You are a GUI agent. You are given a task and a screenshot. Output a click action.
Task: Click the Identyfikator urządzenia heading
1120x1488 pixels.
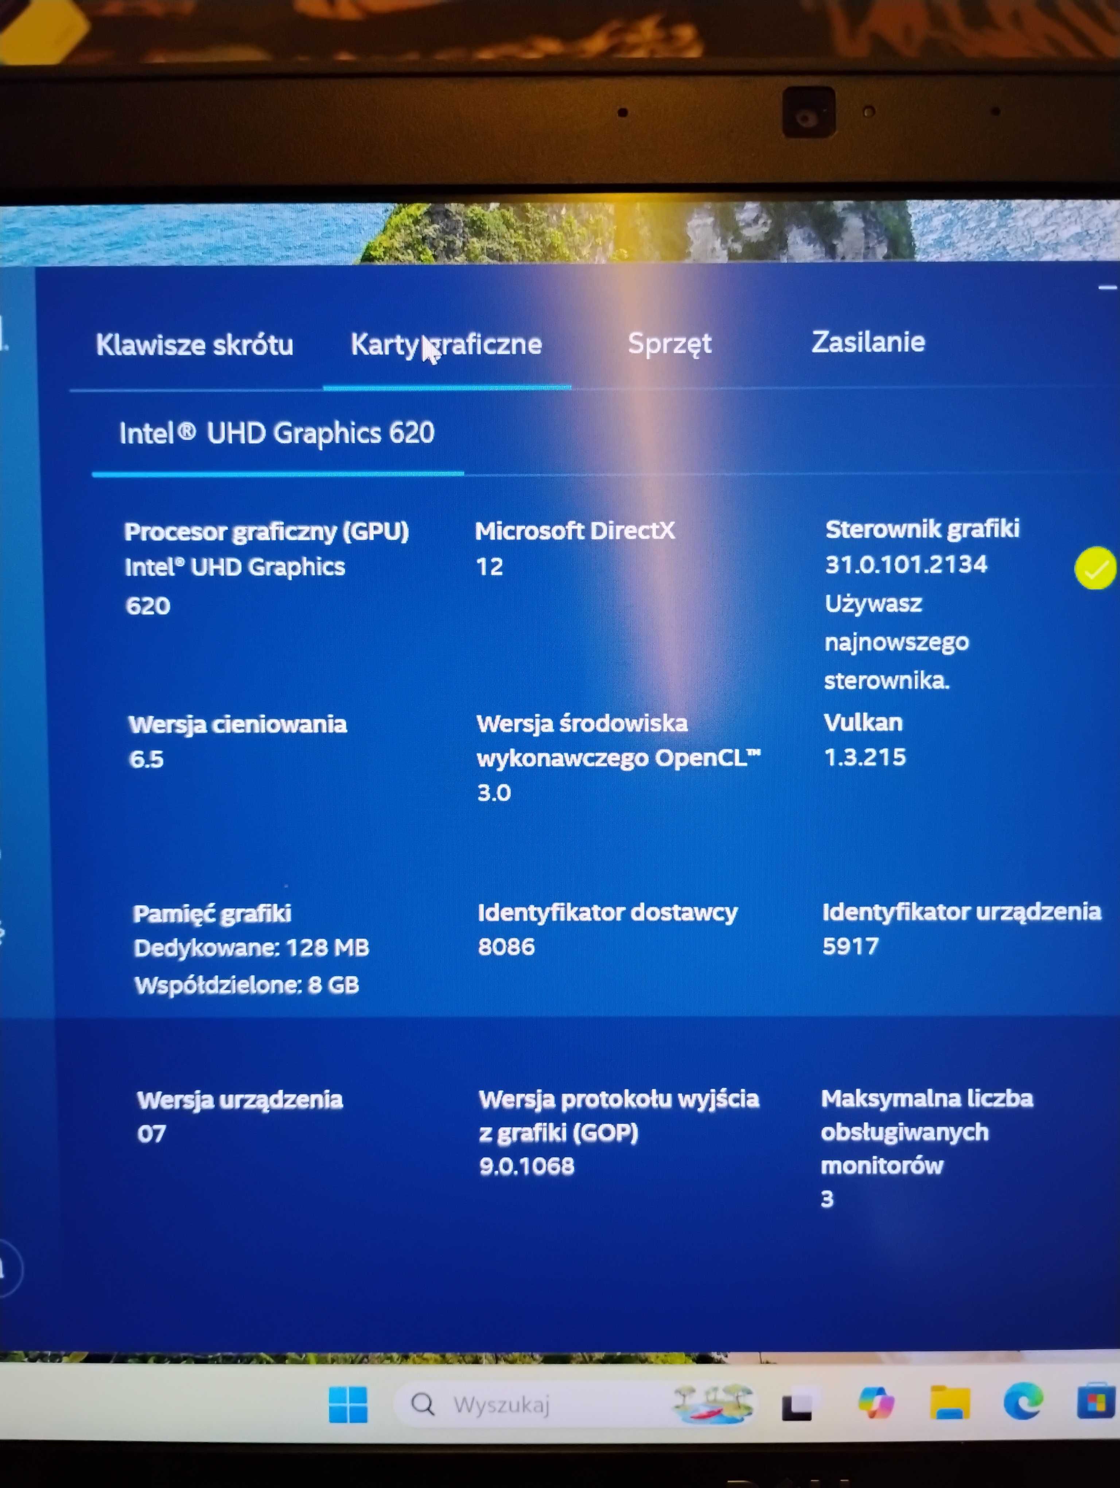tap(962, 912)
